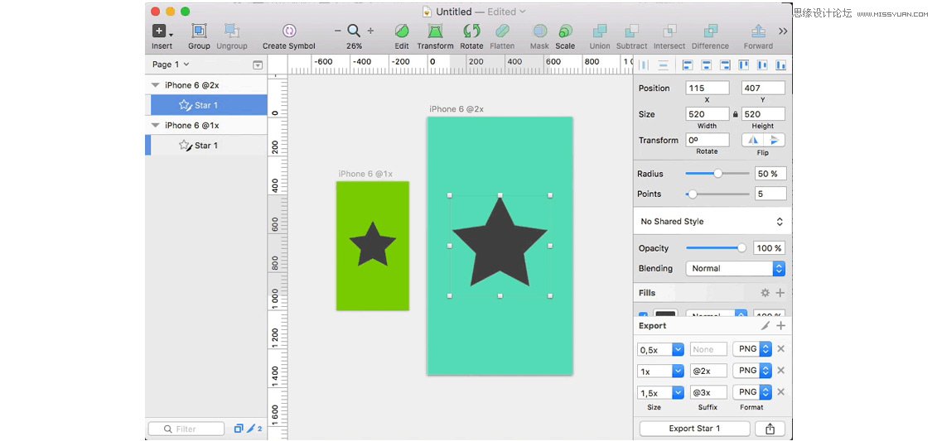
Task: Click the Group toolbar icon
Action: (199, 31)
